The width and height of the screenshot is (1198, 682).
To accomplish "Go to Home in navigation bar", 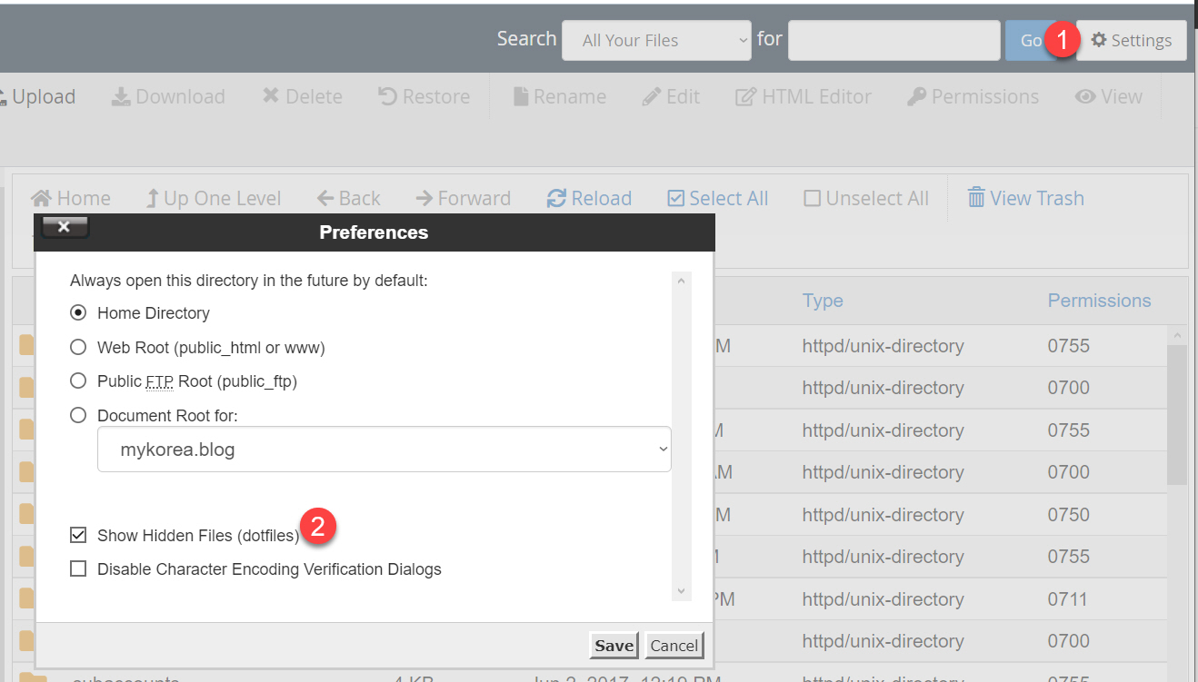I will 71,198.
